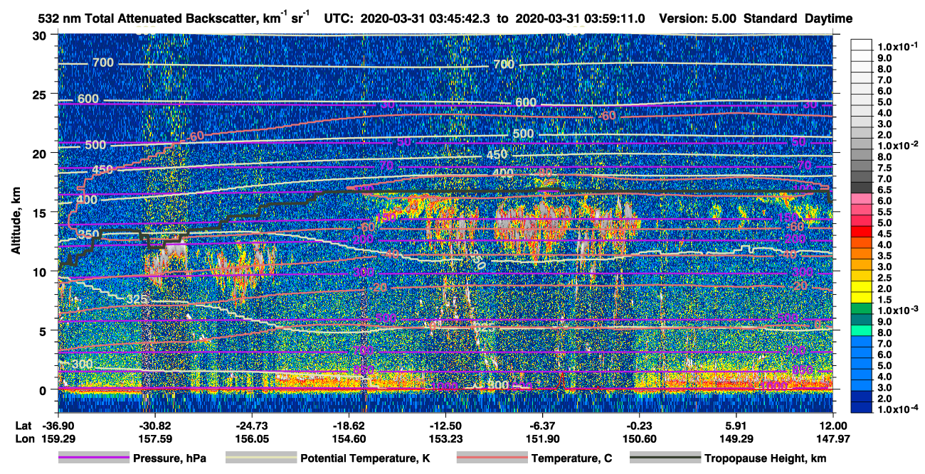Screen dimensions: 925x474
Task: Click the longitude value '153.23'
Action: [445, 438]
